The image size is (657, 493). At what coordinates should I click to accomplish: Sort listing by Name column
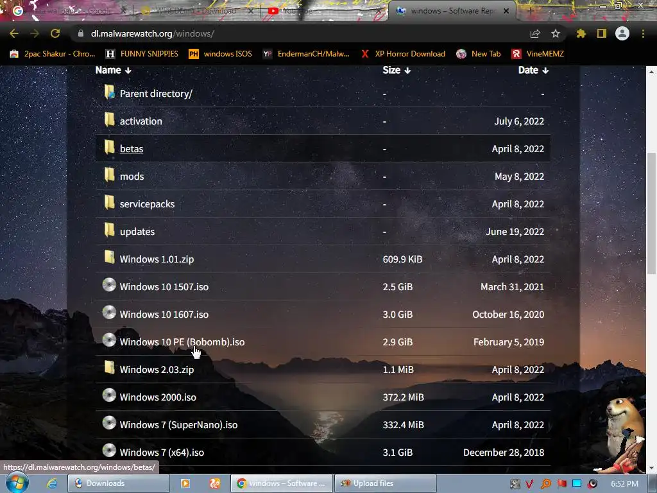tap(113, 71)
